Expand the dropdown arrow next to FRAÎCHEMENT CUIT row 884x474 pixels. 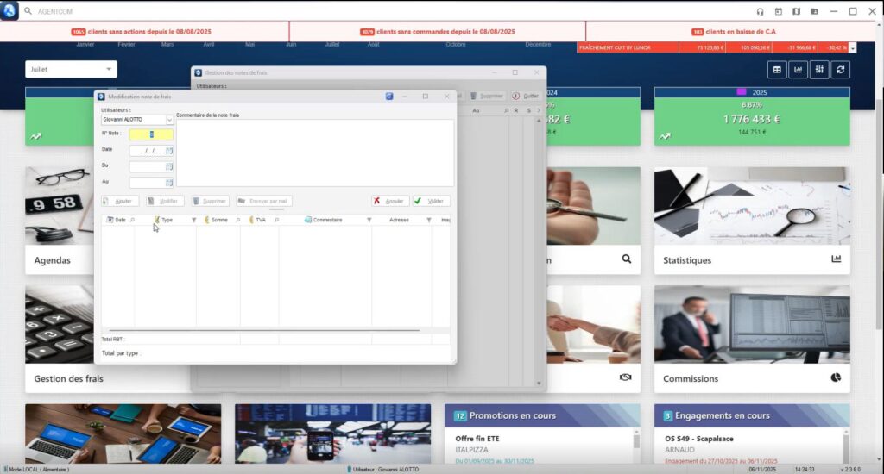853,48
